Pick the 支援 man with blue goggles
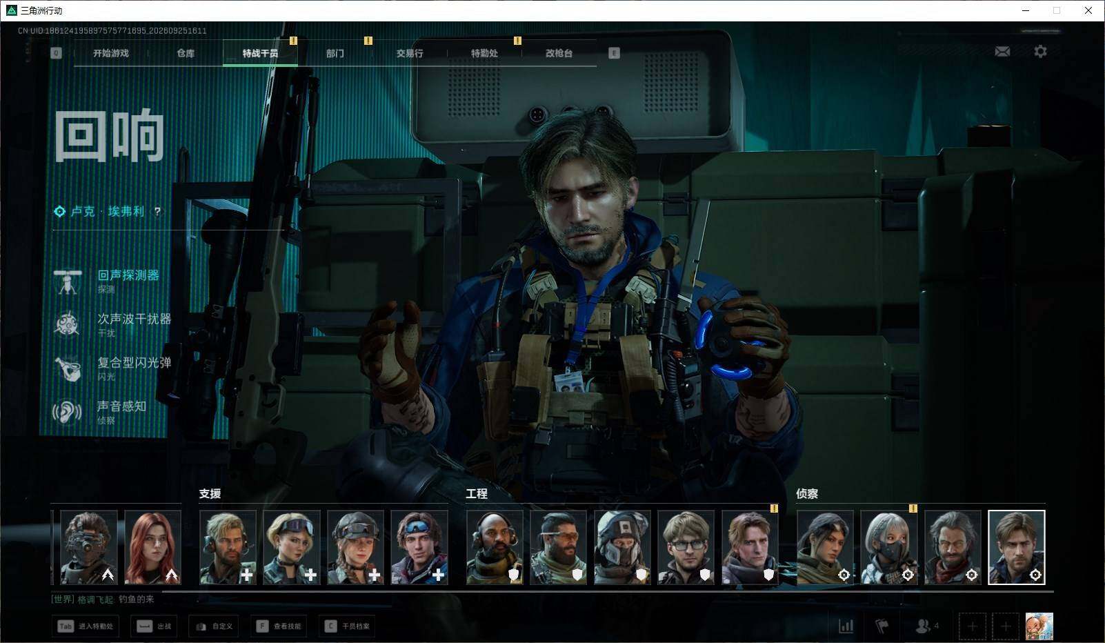This screenshot has height=643, width=1105. pyautogui.click(x=419, y=547)
